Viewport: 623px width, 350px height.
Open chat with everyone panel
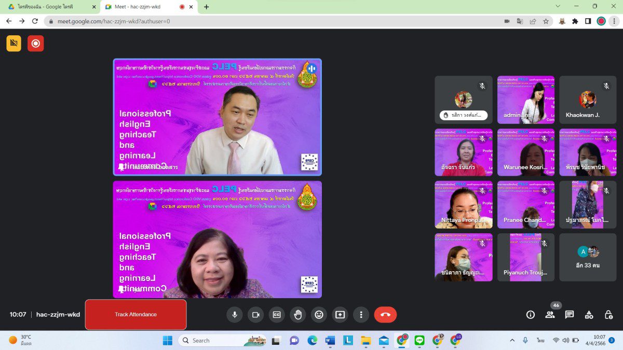(x=570, y=314)
